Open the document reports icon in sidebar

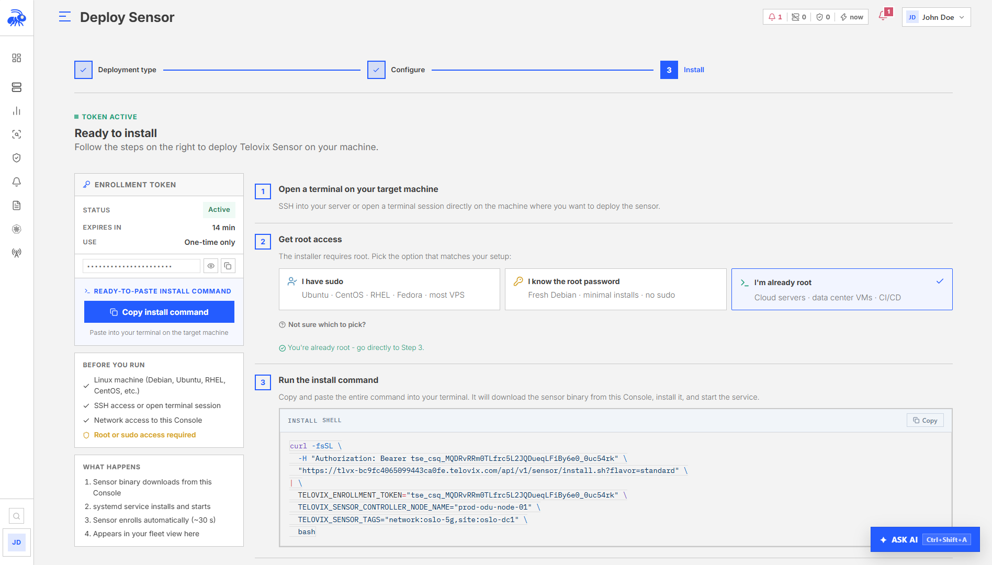pos(17,206)
